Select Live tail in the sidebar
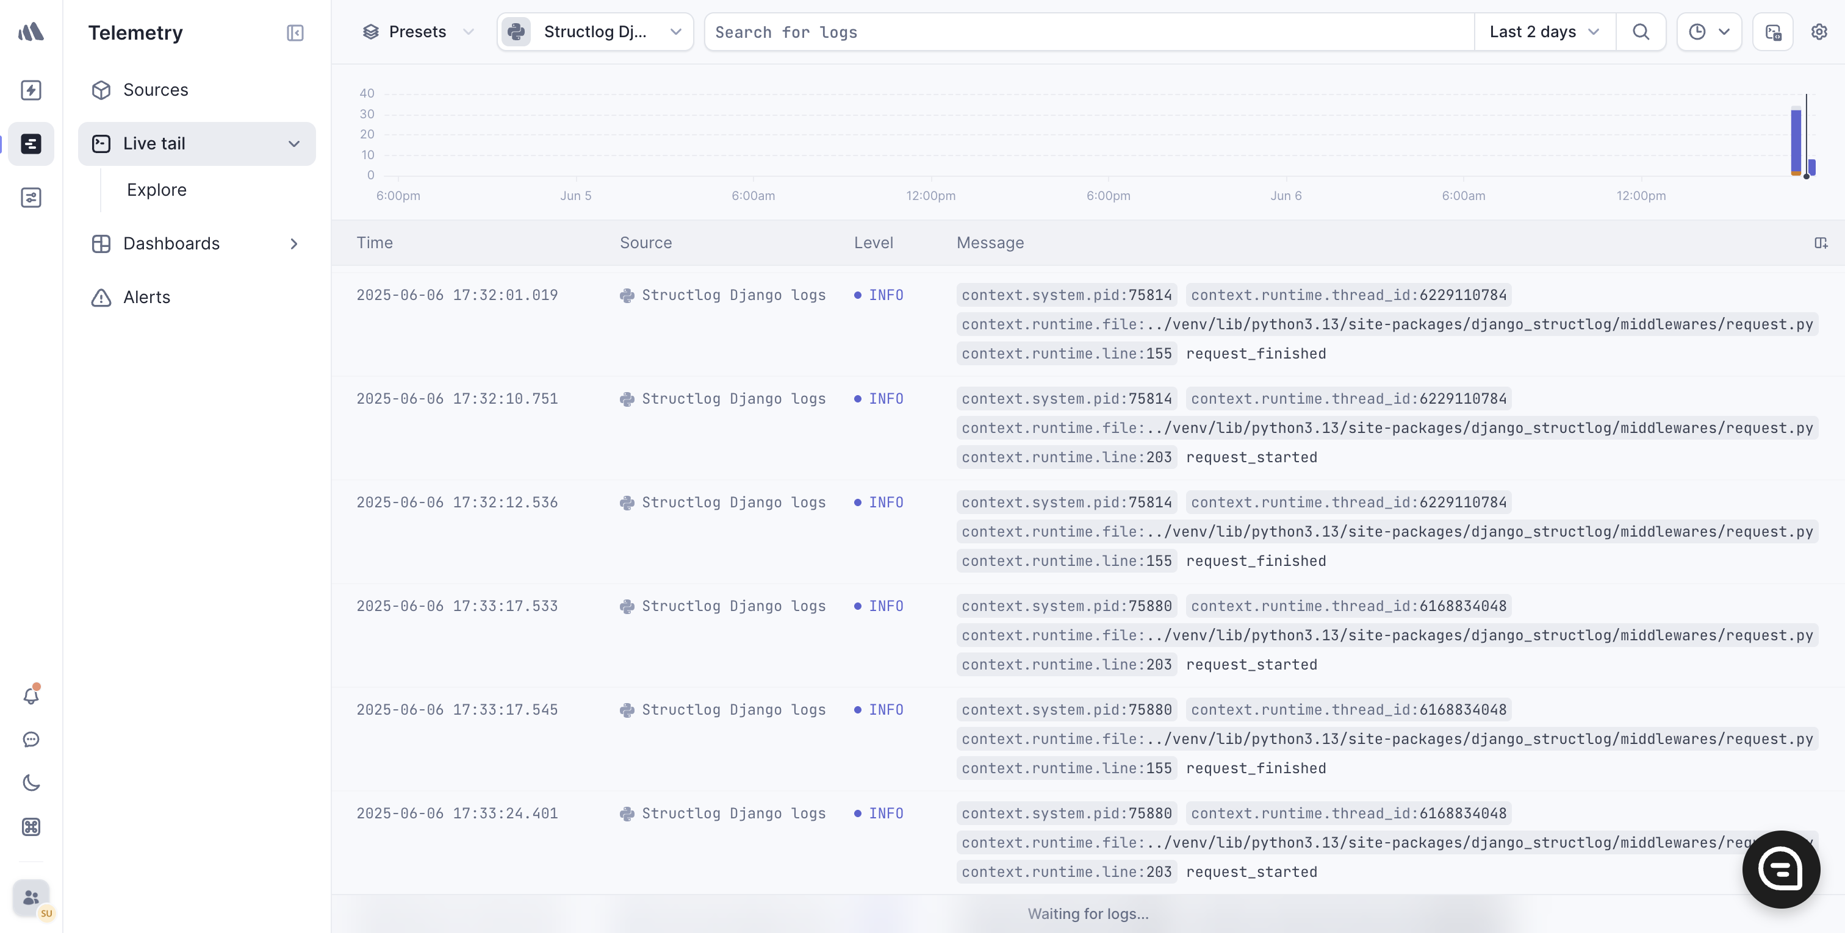 [x=197, y=143]
